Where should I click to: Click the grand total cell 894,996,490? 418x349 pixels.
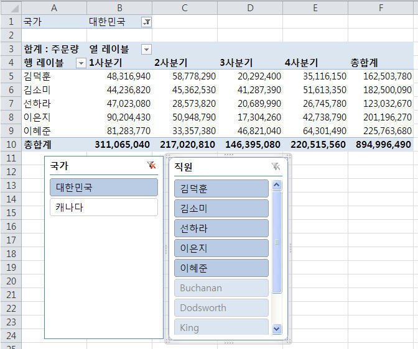(383, 144)
